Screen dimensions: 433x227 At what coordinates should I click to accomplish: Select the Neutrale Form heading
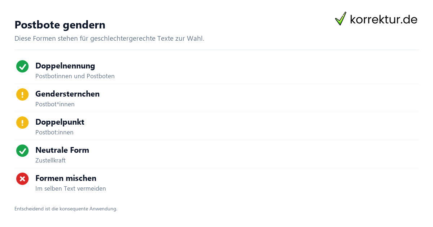(62, 150)
